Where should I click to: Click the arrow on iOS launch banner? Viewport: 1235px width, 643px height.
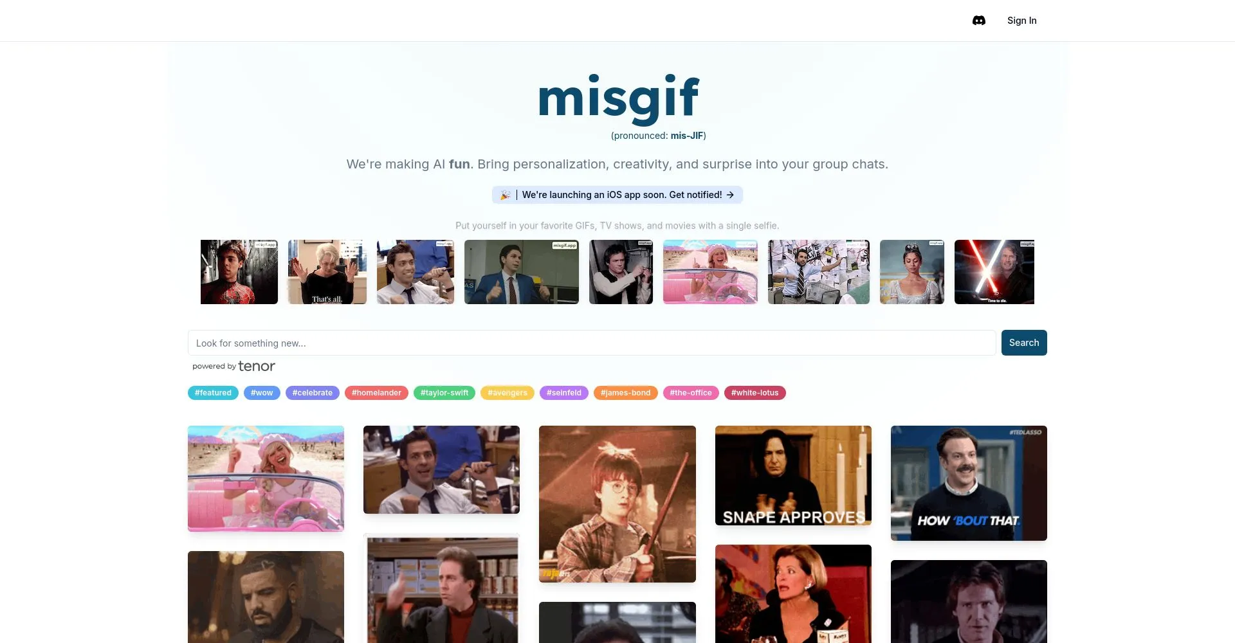tap(730, 195)
